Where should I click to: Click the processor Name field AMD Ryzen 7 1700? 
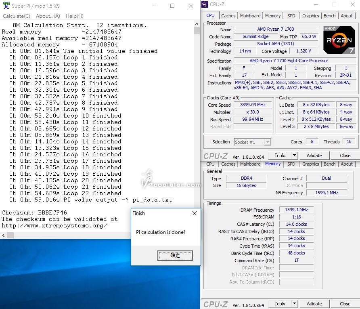coord(276,29)
